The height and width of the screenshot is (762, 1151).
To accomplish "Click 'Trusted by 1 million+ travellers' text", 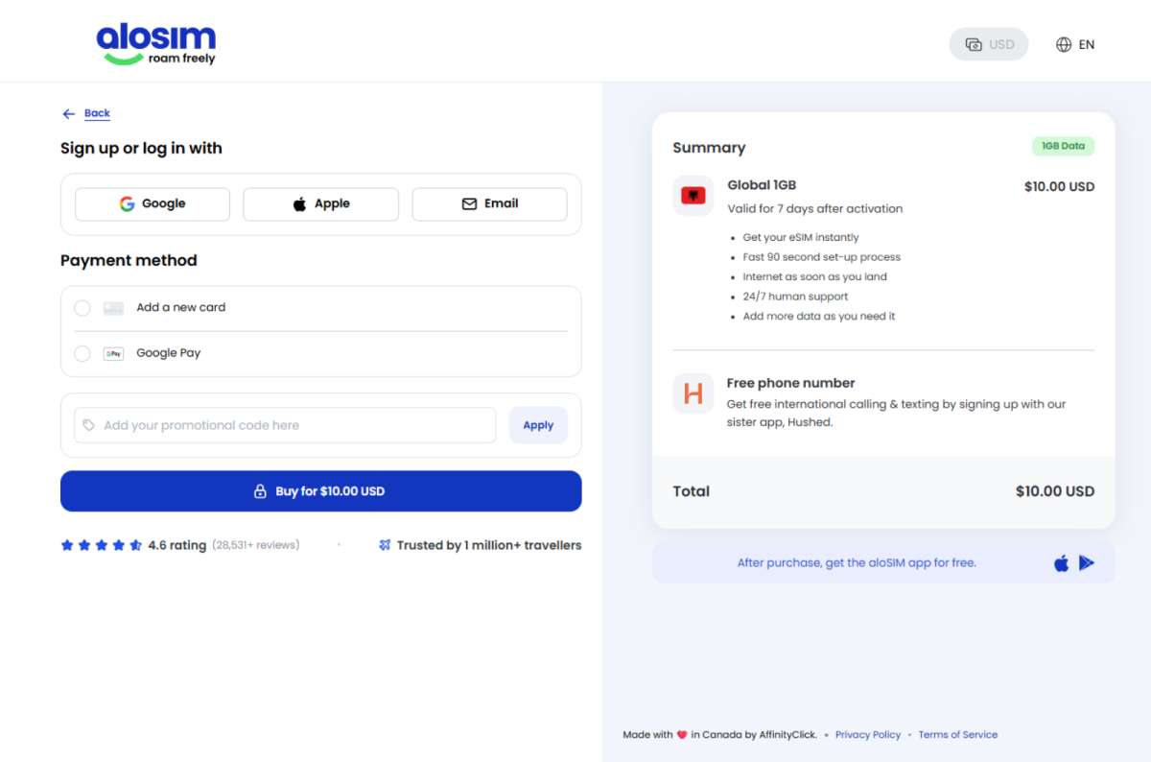I will click(489, 545).
